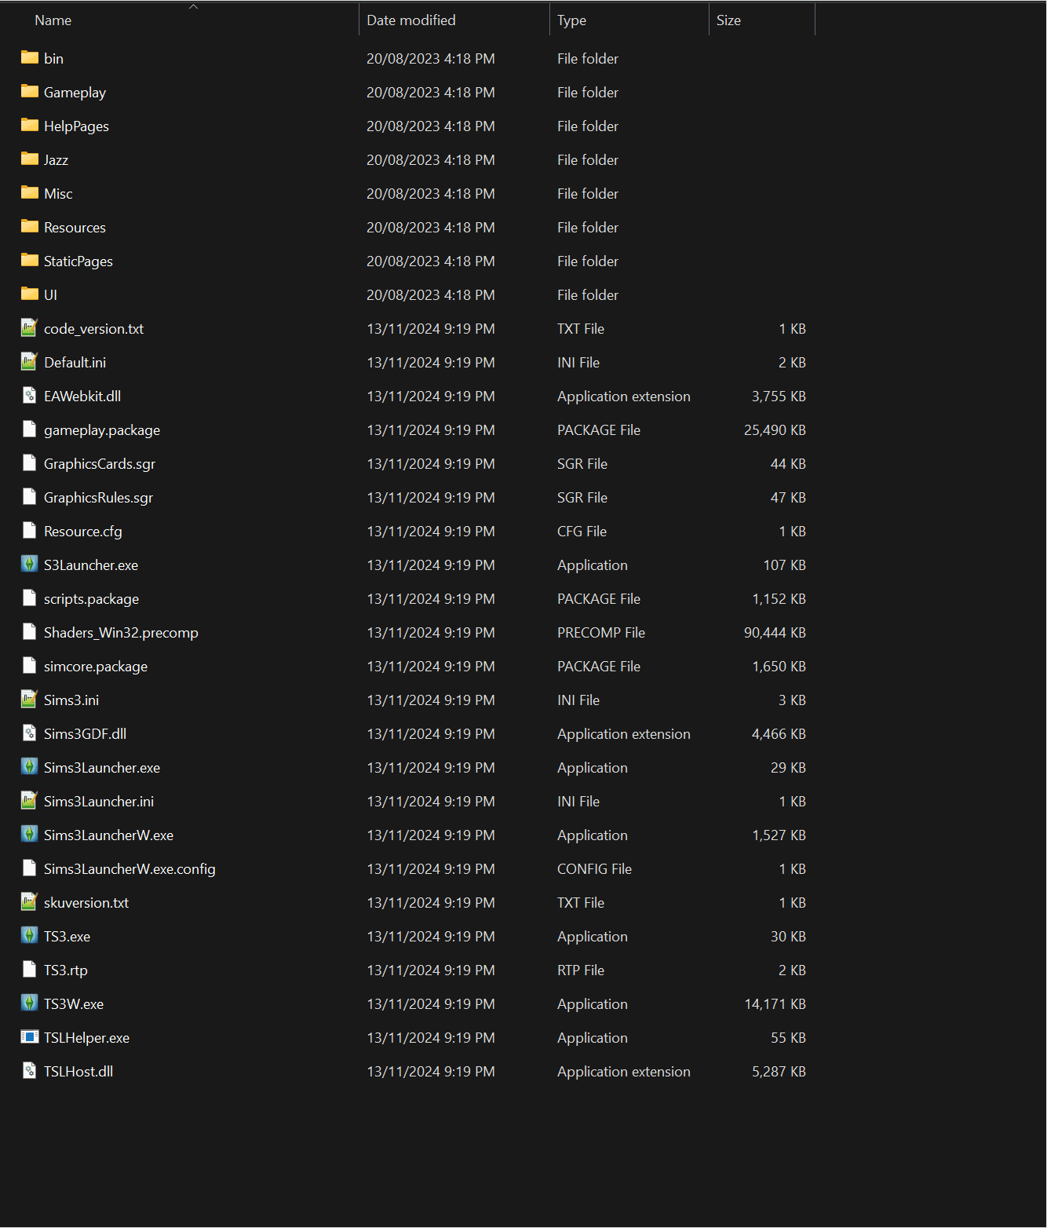The width and height of the screenshot is (1047, 1228).
Task: Sort by the Type column header
Action: click(572, 20)
